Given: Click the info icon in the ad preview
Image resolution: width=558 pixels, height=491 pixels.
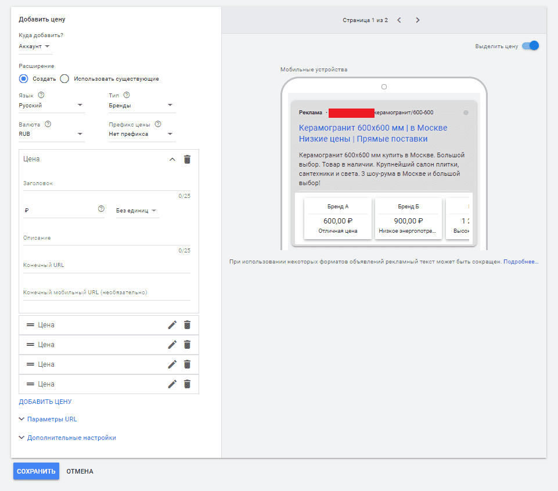Looking at the screenshot, I should click(x=466, y=113).
